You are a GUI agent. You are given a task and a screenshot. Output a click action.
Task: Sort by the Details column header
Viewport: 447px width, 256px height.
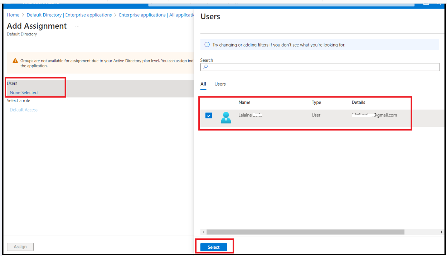pyautogui.click(x=358, y=103)
